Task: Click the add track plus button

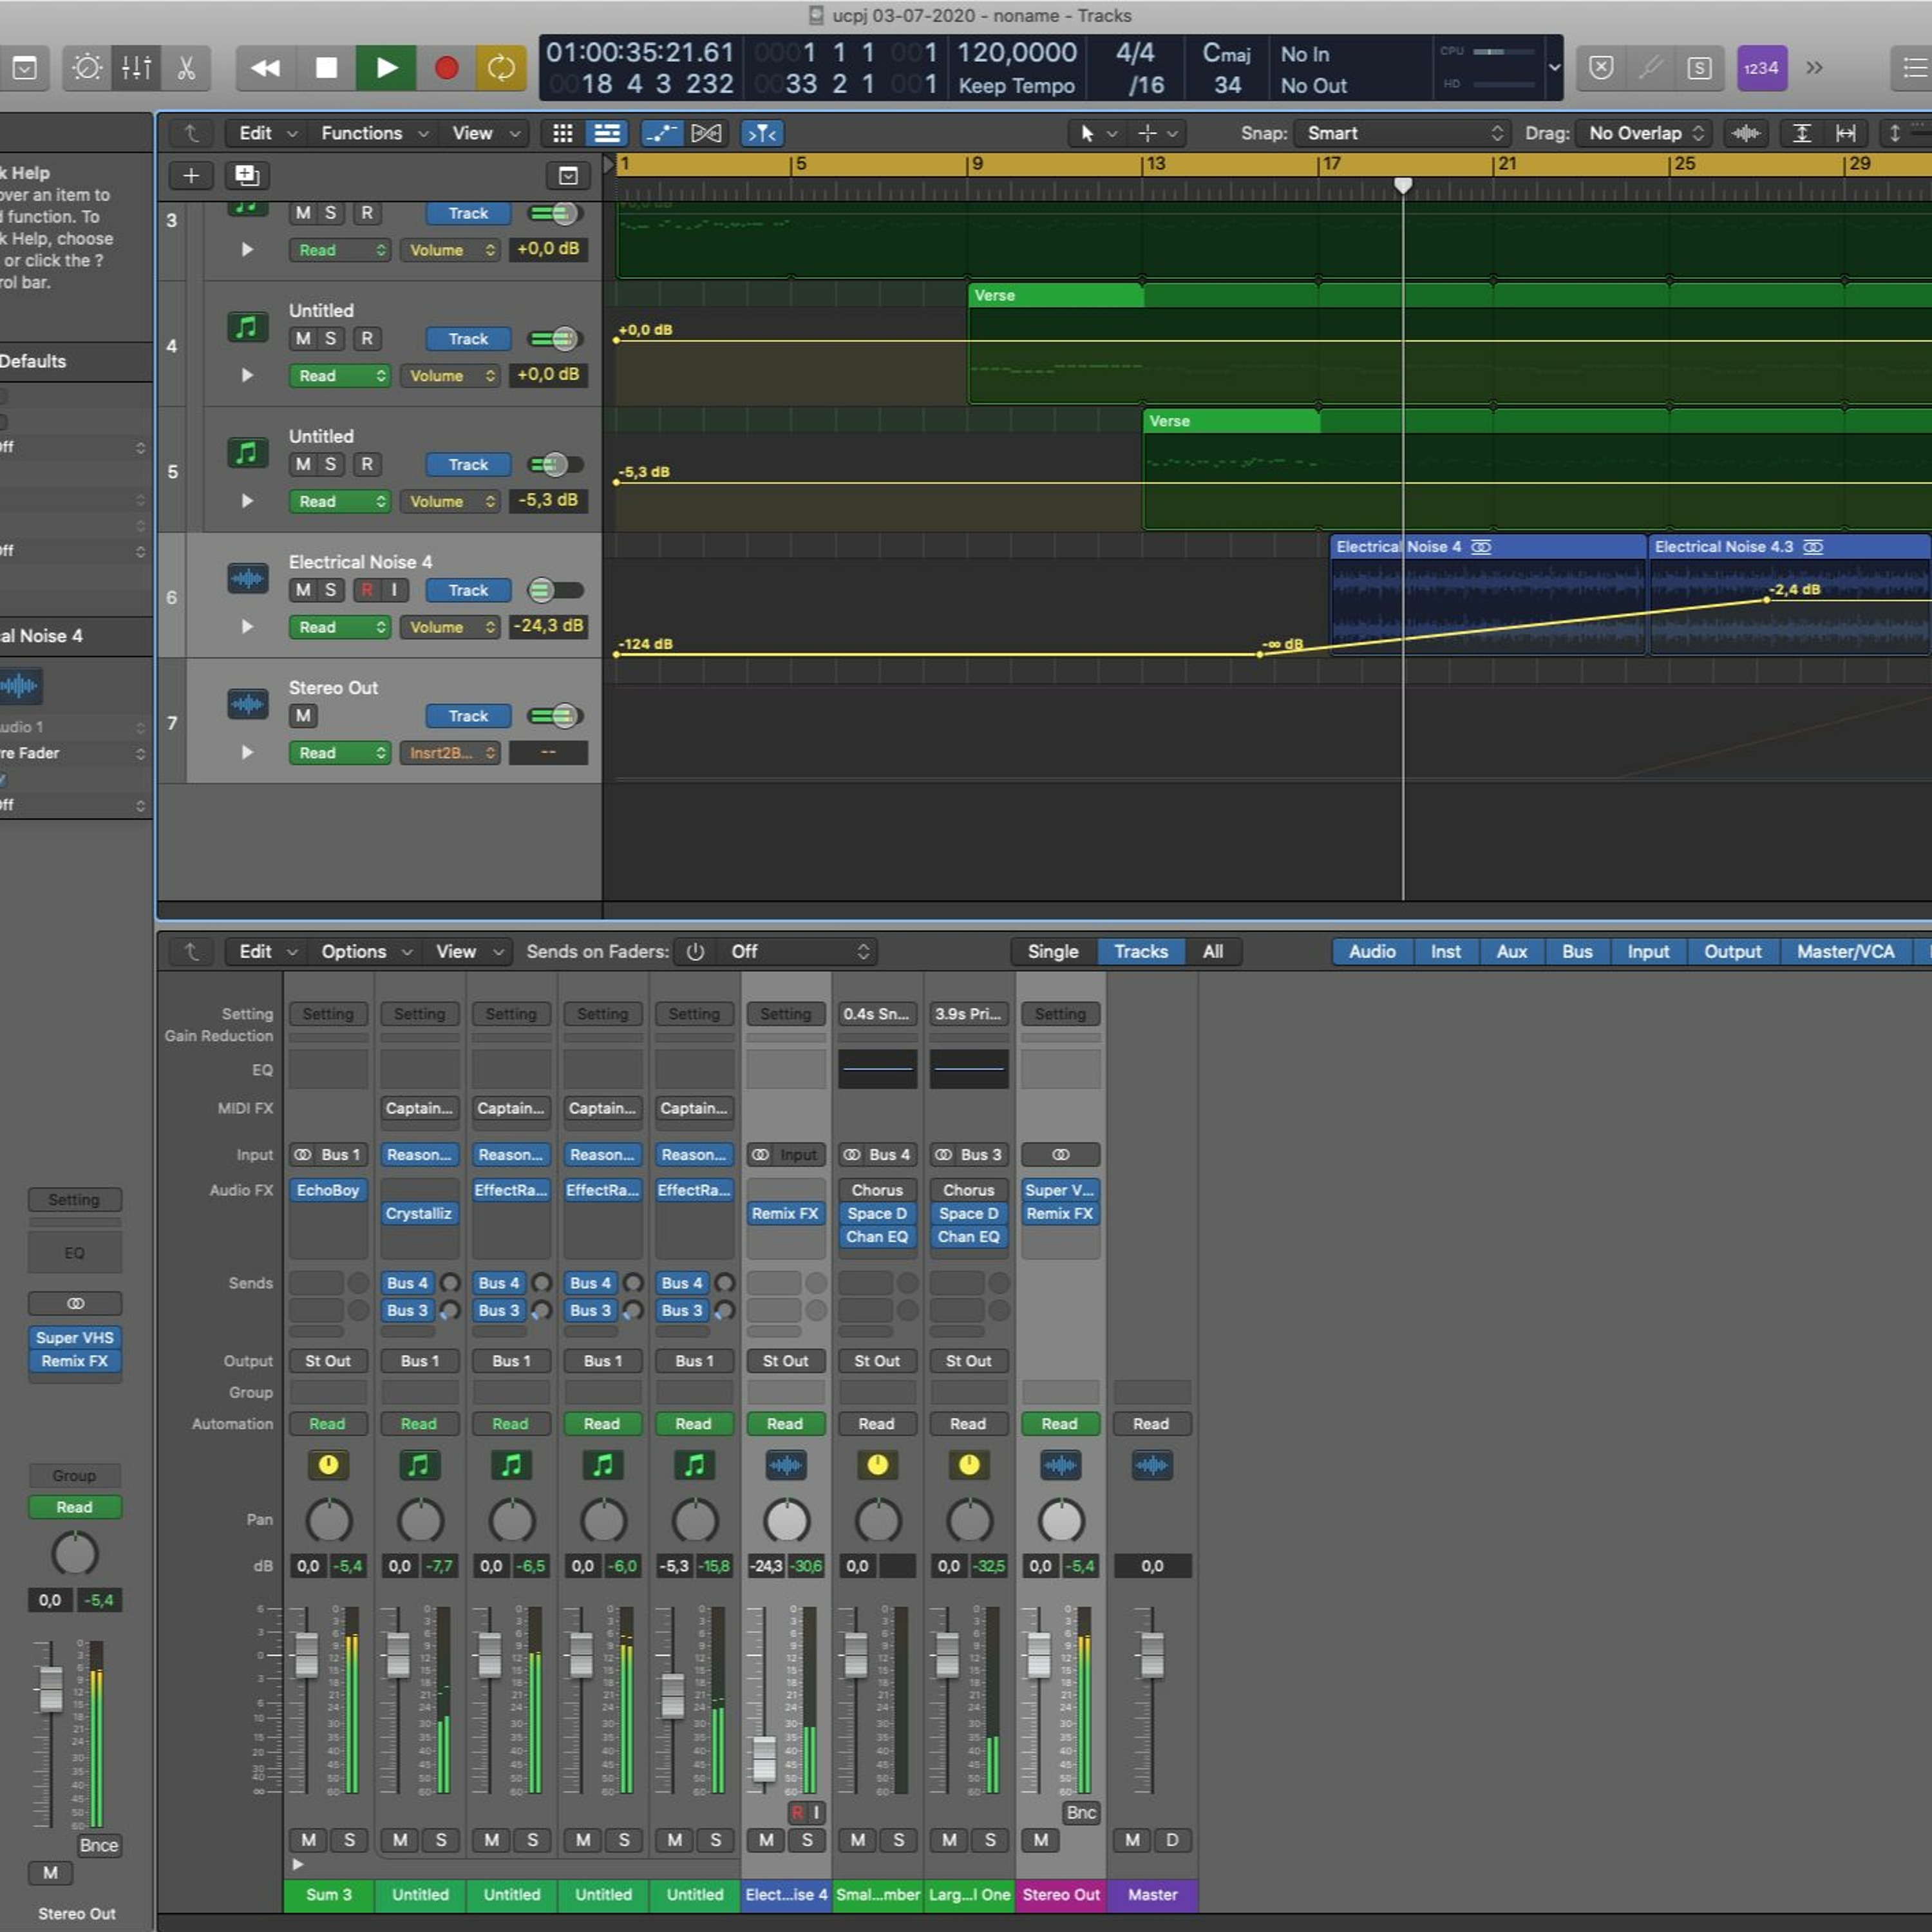Action: (x=190, y=176)
